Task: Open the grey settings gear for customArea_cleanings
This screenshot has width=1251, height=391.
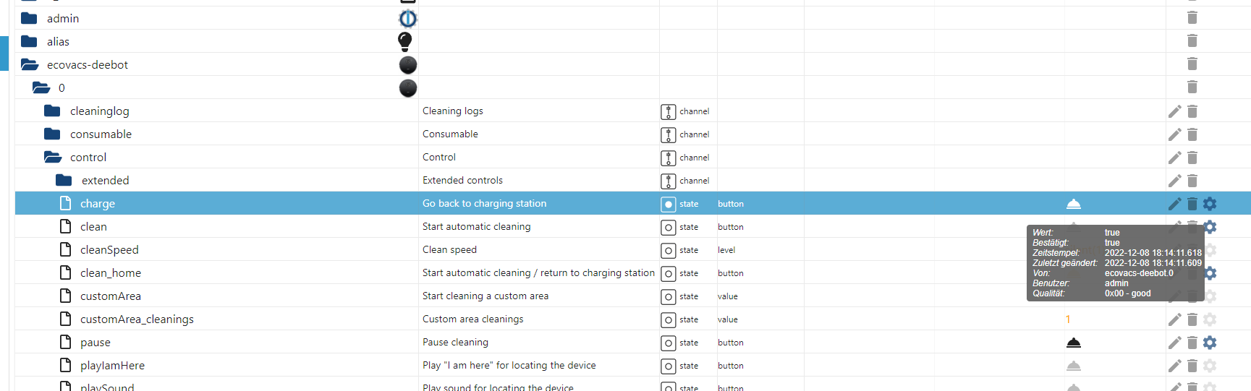Action: tap(1210, 319)
